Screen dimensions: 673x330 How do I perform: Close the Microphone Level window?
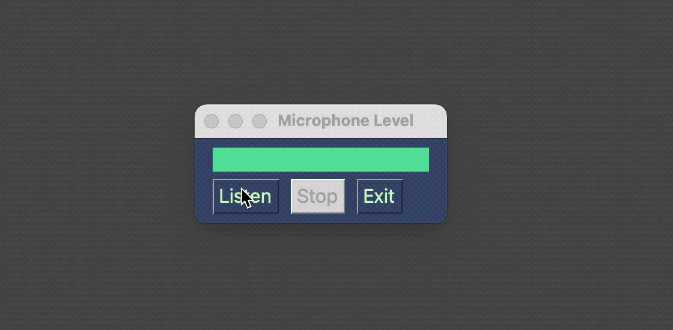[212, 121]
